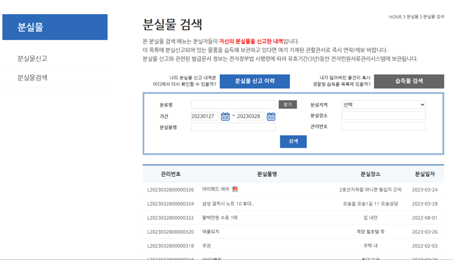Open end date calendar picker icon

coord(271,117)
